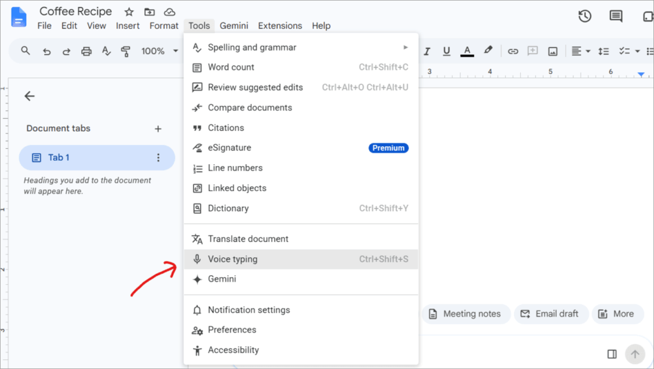Open line and paragraph spacing
This screenshot has width=654, height=369.
[x=604, y=51]
